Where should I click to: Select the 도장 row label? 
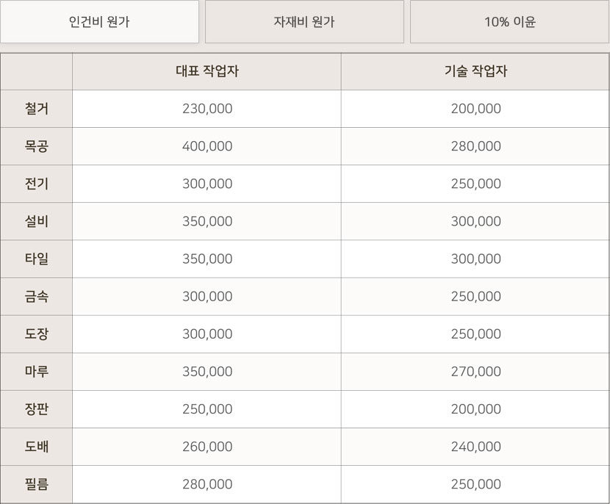pos(37,334)
